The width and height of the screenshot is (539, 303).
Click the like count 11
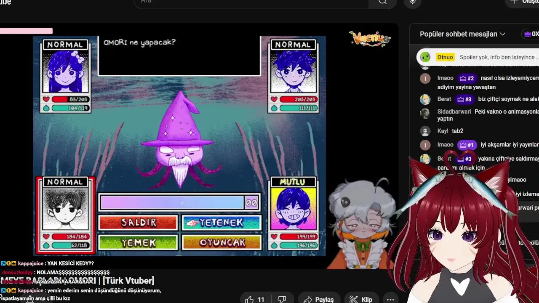pos(261,300)
